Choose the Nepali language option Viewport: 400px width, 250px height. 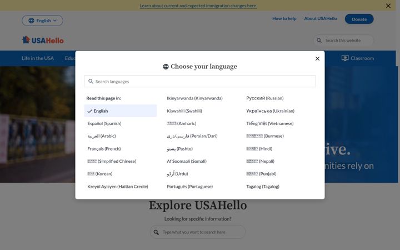pyautogui.click(x=260, y=161)
